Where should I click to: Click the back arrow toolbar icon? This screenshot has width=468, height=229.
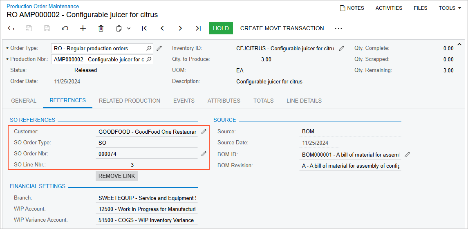(x=11, y=28)
